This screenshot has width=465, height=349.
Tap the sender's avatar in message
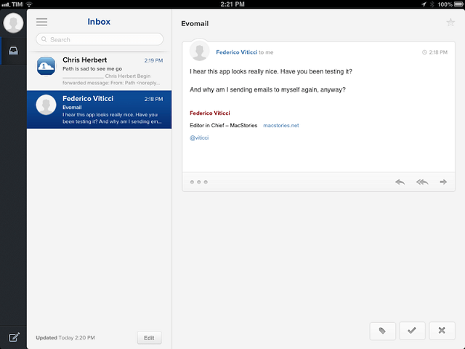(200, 52)
